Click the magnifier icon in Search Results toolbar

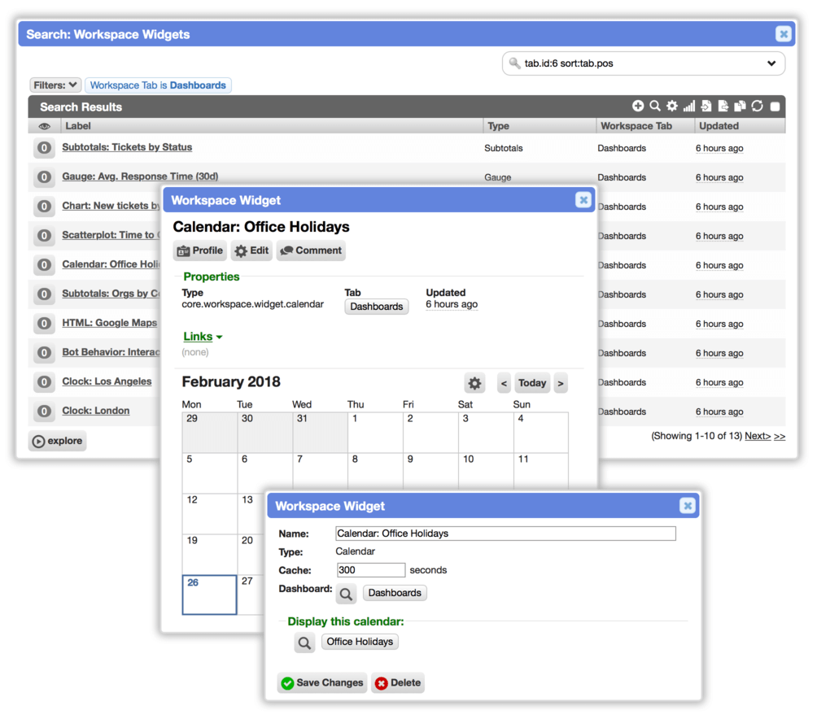coord(655,107)
